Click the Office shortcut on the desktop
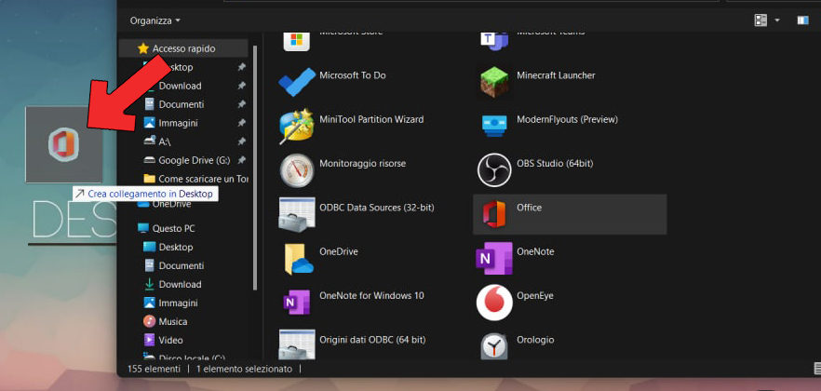Viewport: 821px width, 391px height. 63,144
